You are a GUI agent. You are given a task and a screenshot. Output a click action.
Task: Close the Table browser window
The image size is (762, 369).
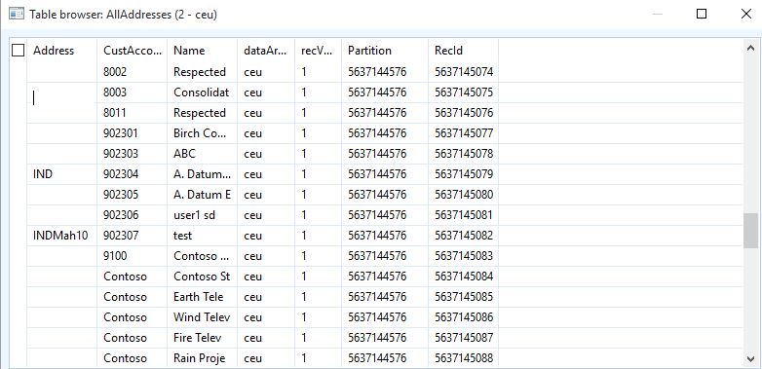click(x=746, y=14)
